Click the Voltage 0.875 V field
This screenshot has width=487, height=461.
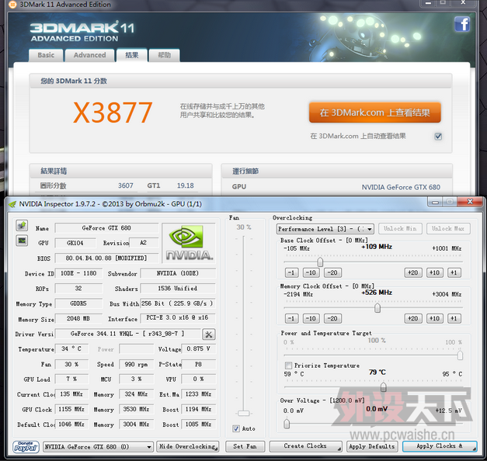[199, 349]
